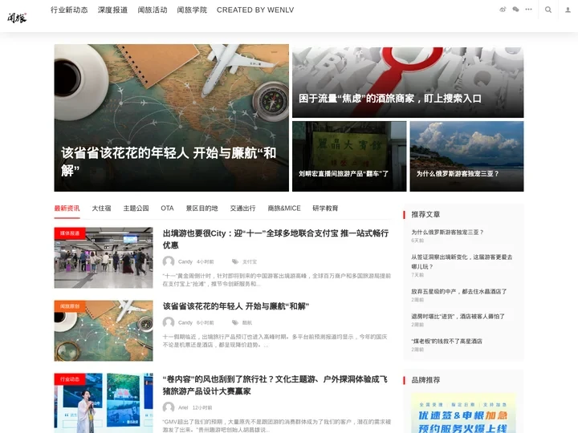Open recommended 放弃五星级的中产 article
Screen dimensions: 578x433
point(459,292)
